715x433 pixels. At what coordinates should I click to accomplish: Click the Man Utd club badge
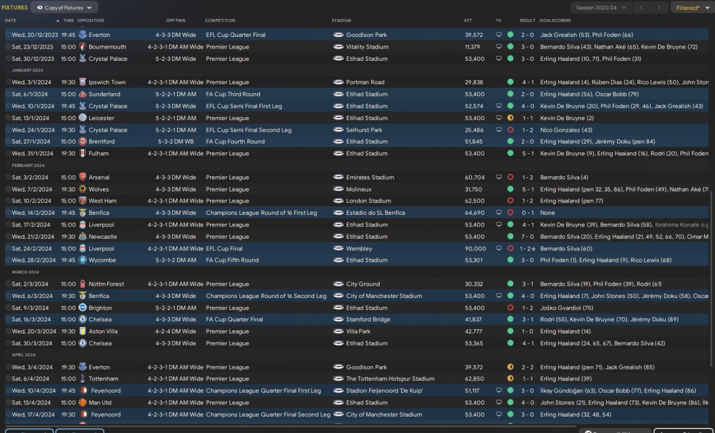pyautogui.click(x=83, y=402)
